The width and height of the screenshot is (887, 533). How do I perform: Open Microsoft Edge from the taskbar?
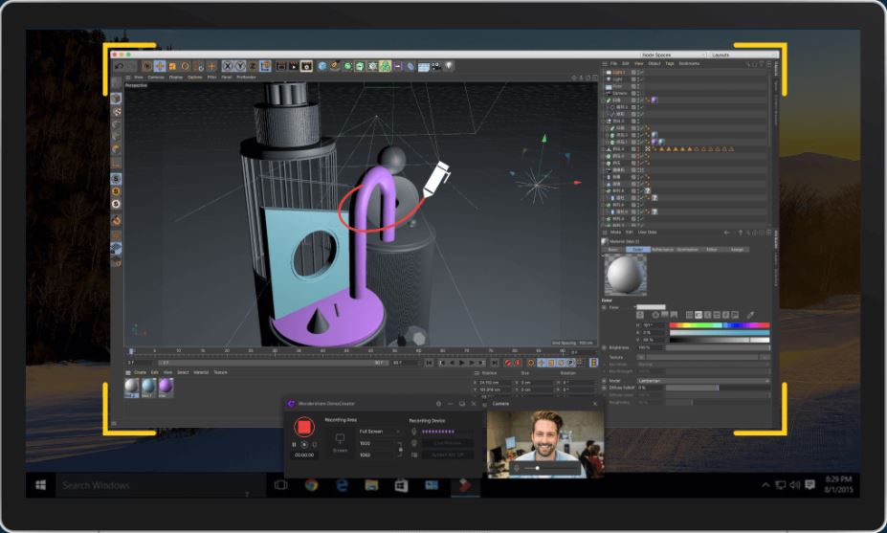342,485
